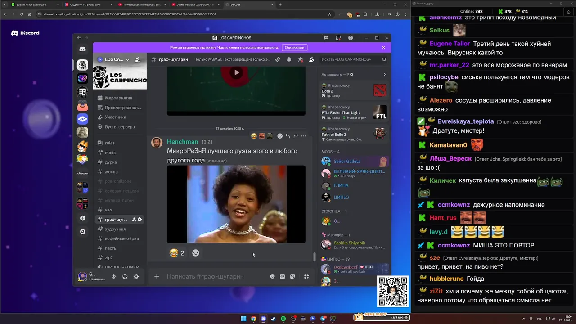Click the chat scrollbar thumb
This screenshot has width=576, height=324.
315,257
